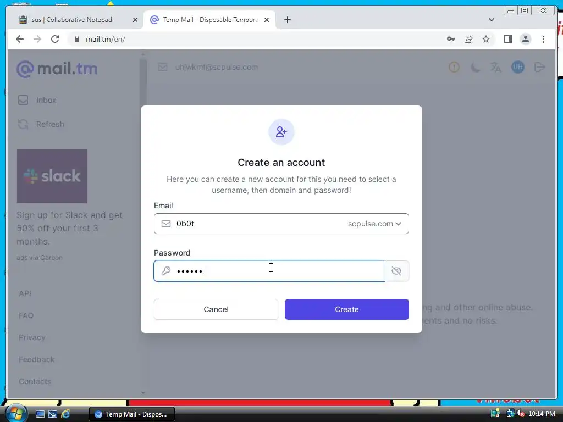Screen dimensions: 563x422
Task: Click the network tray icon
Action: point(510,413)
